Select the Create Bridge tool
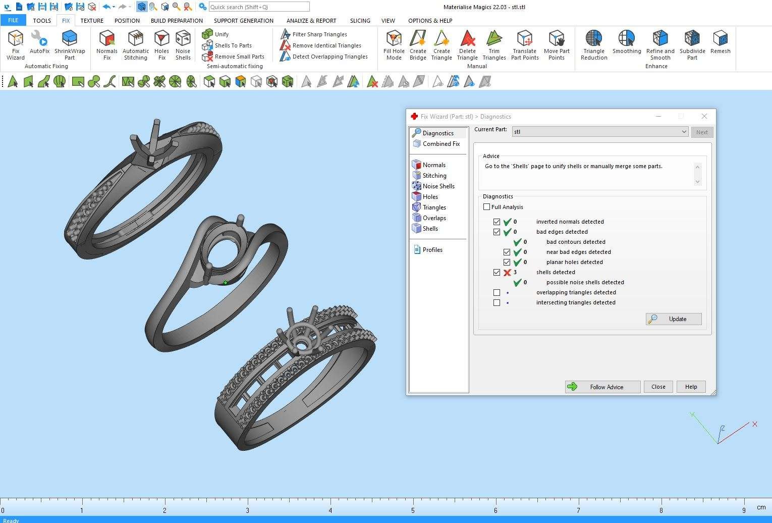The width and height of the screenshot is (772, 523). click(418, 44)
